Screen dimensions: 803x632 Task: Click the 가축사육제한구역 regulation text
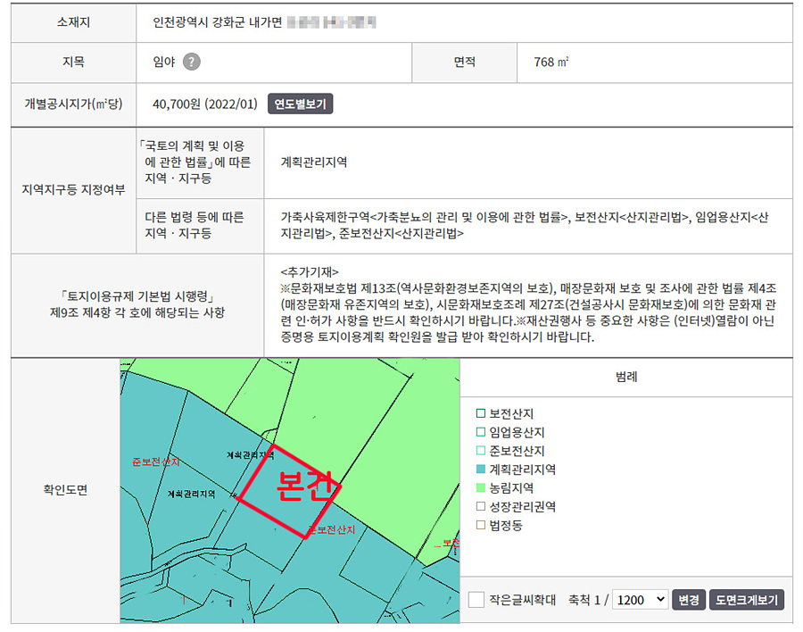pyautogui.click(x=323, y=216)
